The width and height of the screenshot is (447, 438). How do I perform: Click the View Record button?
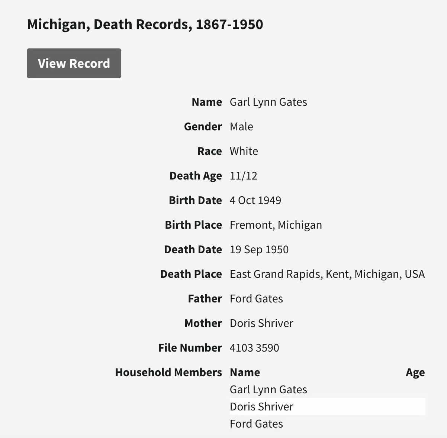point(74,63)
